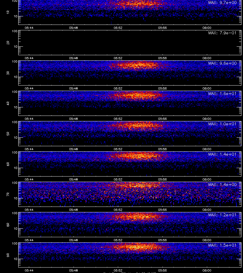This screenshot has width=243, height=273.
Task: Click the 06:00 tick label below panel 5R
Action: pos(207,149)
